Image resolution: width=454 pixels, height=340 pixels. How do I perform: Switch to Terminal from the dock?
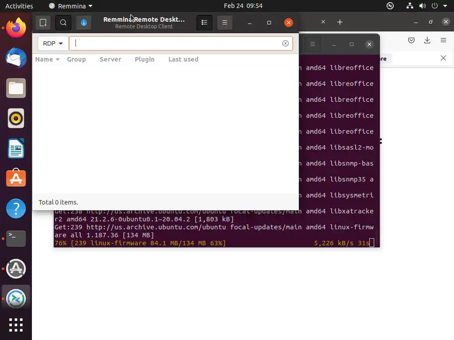(16, 239)
